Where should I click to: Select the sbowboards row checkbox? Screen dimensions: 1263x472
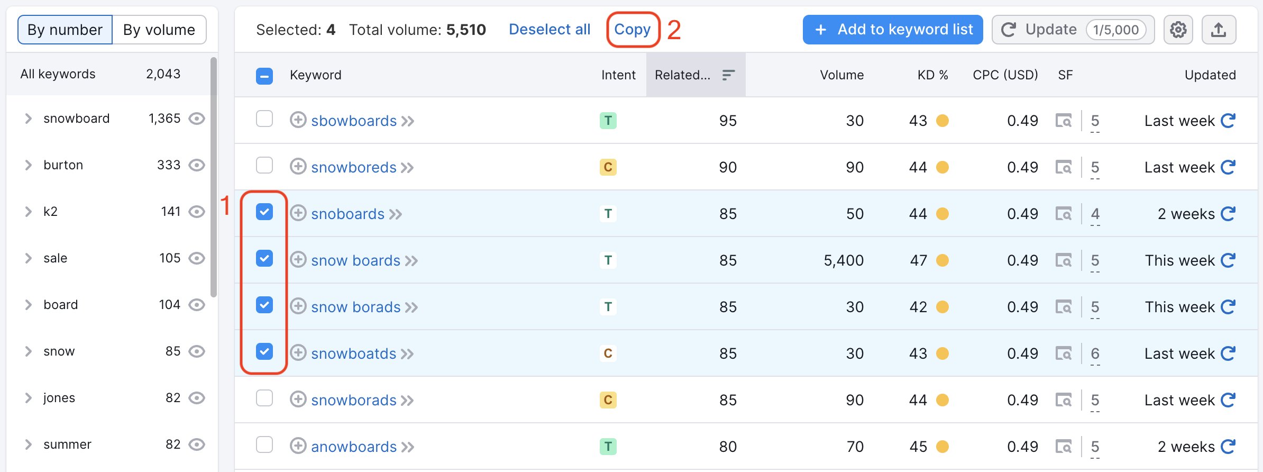pyautogui.click(x=264, y=119)
